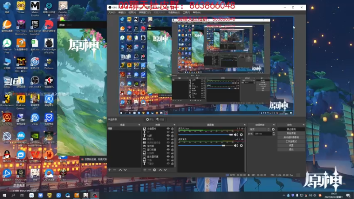
Task: Increase transition duration with stepper arrow
Action: coord(273,133)
